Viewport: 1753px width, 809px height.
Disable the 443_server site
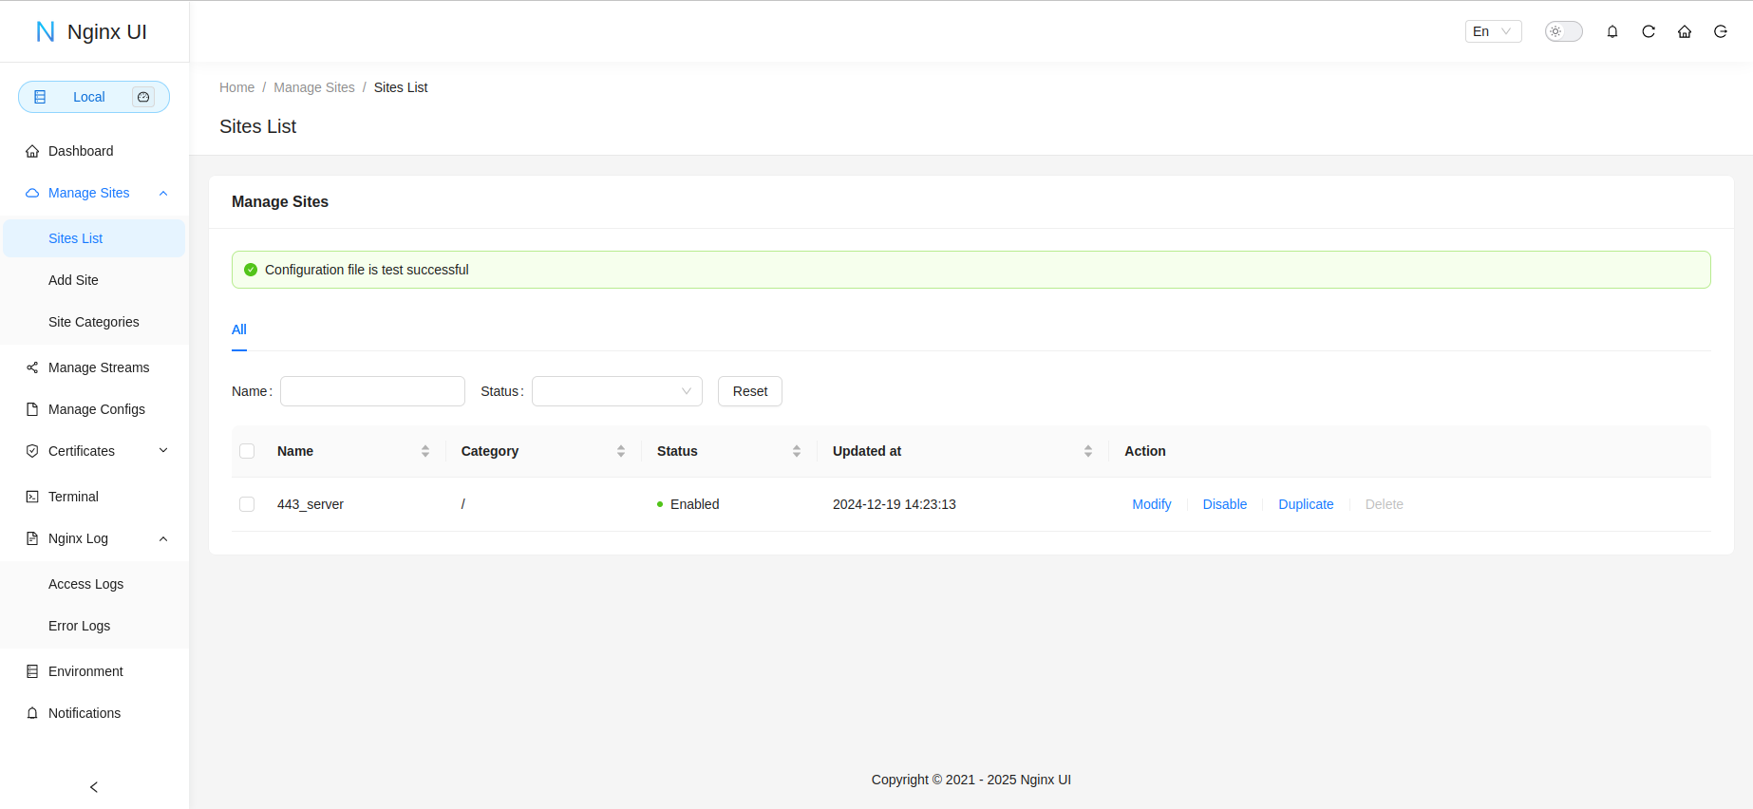1224,504
